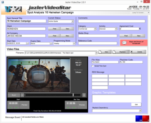Toggle the Varied Time Spot checkbox

93,66
